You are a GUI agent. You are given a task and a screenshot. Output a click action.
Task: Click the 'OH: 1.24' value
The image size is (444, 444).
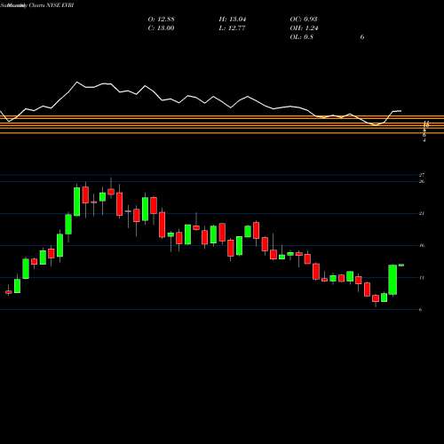(x=304, y=28)
